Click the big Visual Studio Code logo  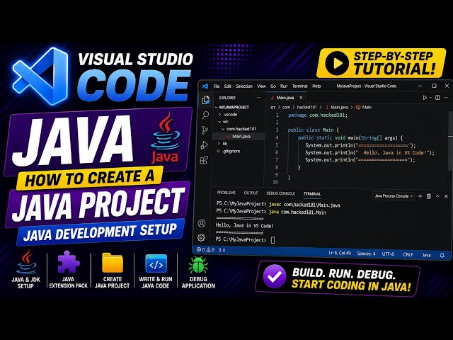click(40, 76)
